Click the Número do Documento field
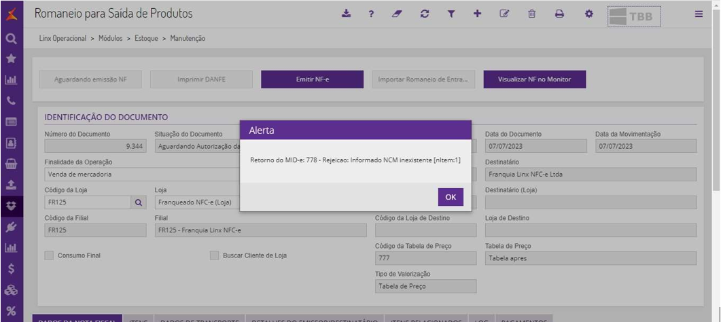 coord(95,146)
